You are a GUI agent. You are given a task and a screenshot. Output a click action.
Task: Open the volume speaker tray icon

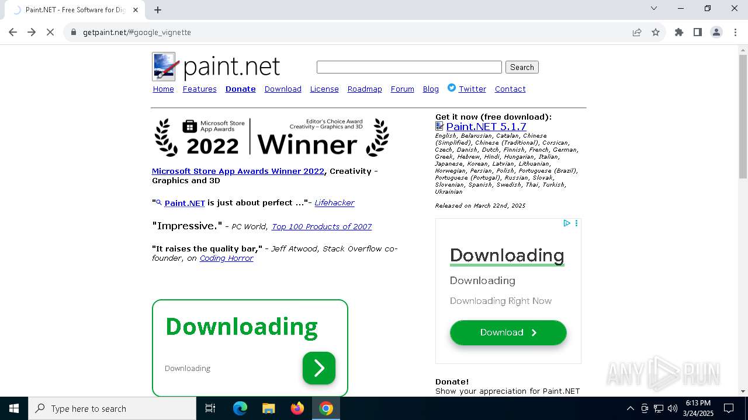(673, 408)
